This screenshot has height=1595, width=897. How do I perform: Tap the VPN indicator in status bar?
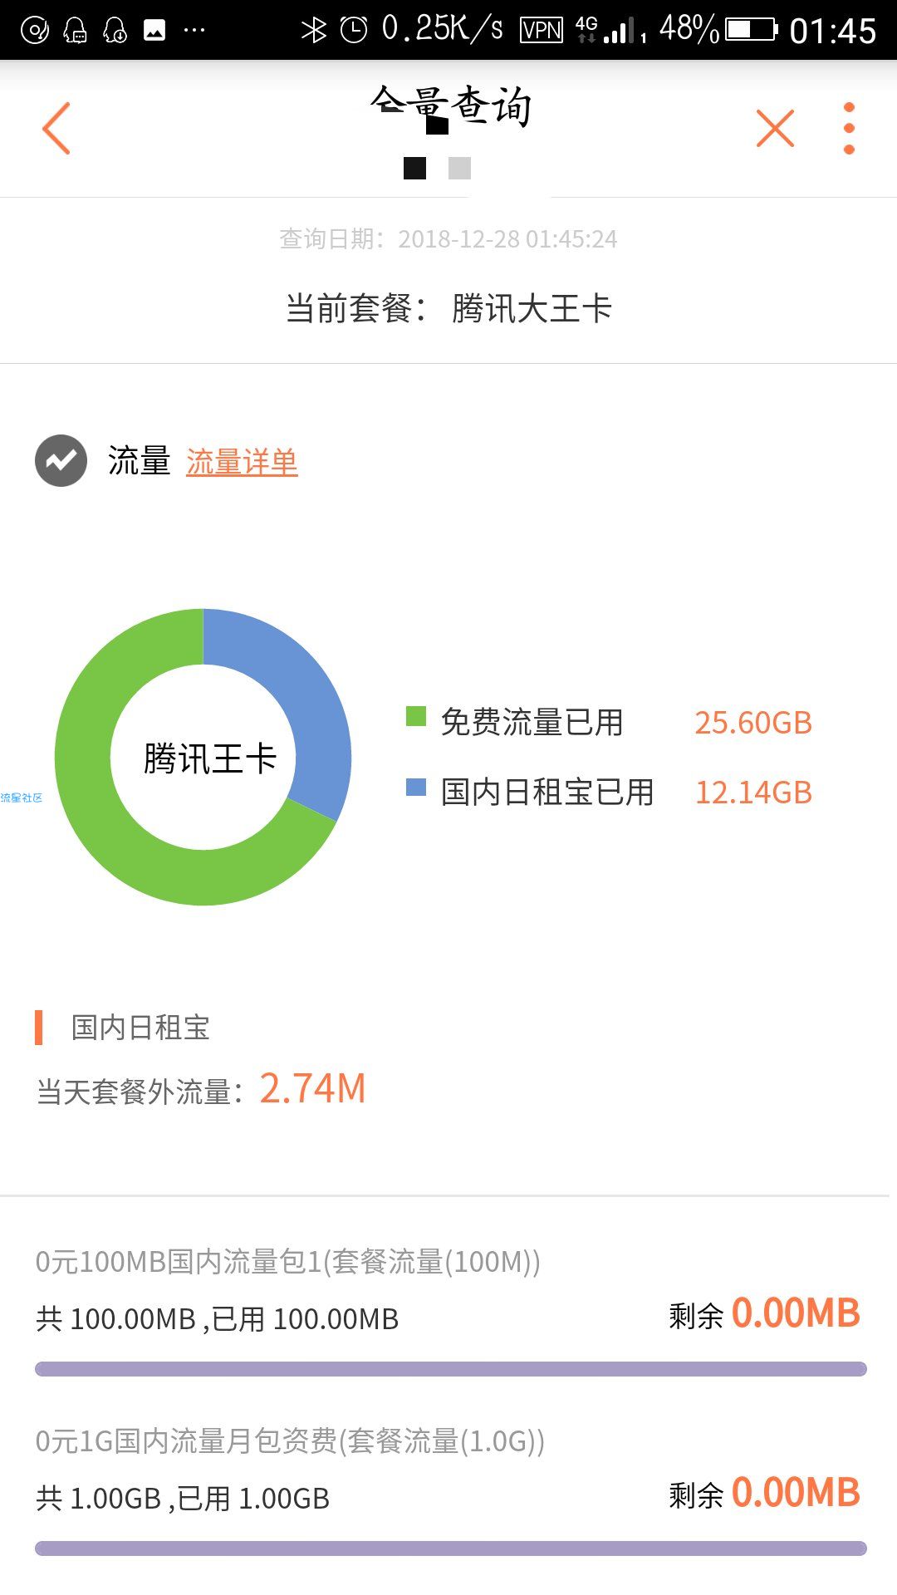click(x=542, y=31)
